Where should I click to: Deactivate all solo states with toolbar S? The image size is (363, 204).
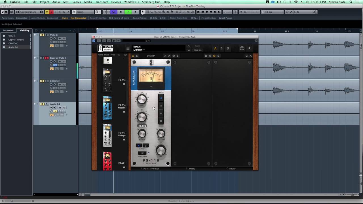click(x=51, y=12)
